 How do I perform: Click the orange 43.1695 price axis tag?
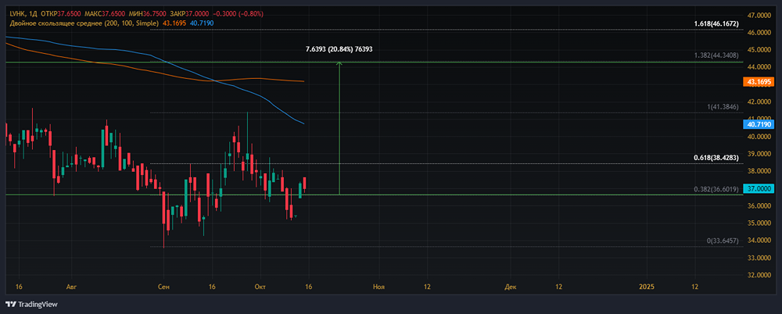pos(758,82)
